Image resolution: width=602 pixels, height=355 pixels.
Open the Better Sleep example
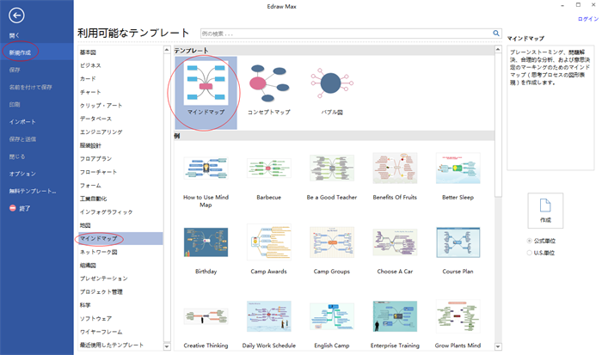tap(458, 168)
